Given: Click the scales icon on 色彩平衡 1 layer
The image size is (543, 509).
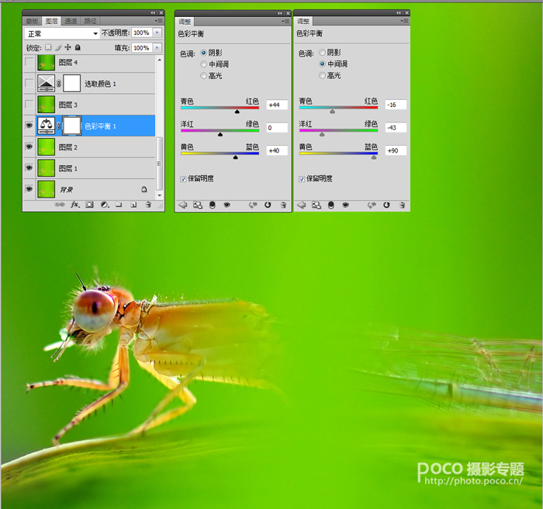Looking at the screenshot, I should tap(46, 126).
